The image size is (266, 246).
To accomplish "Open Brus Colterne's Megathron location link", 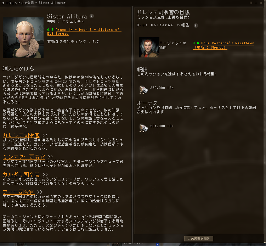I will click(x=223, y=45).
